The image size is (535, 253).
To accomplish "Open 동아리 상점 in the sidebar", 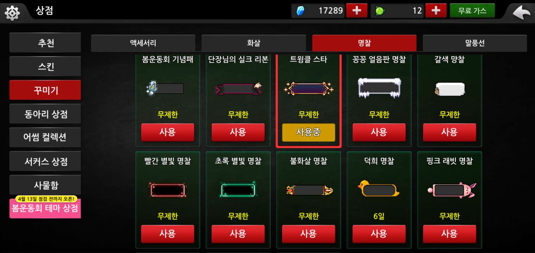I will pos(45,114).
